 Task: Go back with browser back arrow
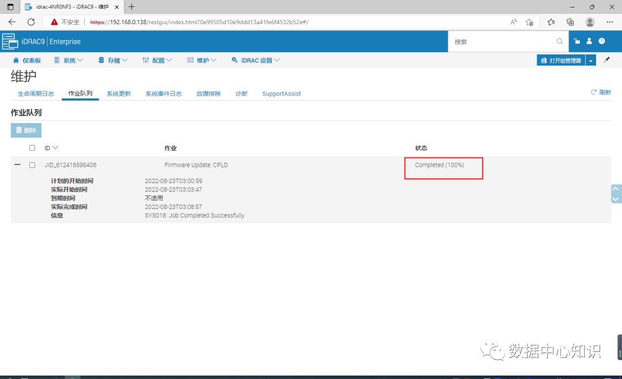tap(12, 22)
